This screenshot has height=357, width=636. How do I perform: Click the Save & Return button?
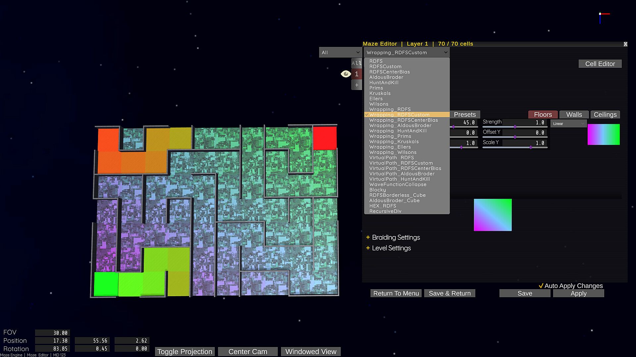[x=450, y=294]
